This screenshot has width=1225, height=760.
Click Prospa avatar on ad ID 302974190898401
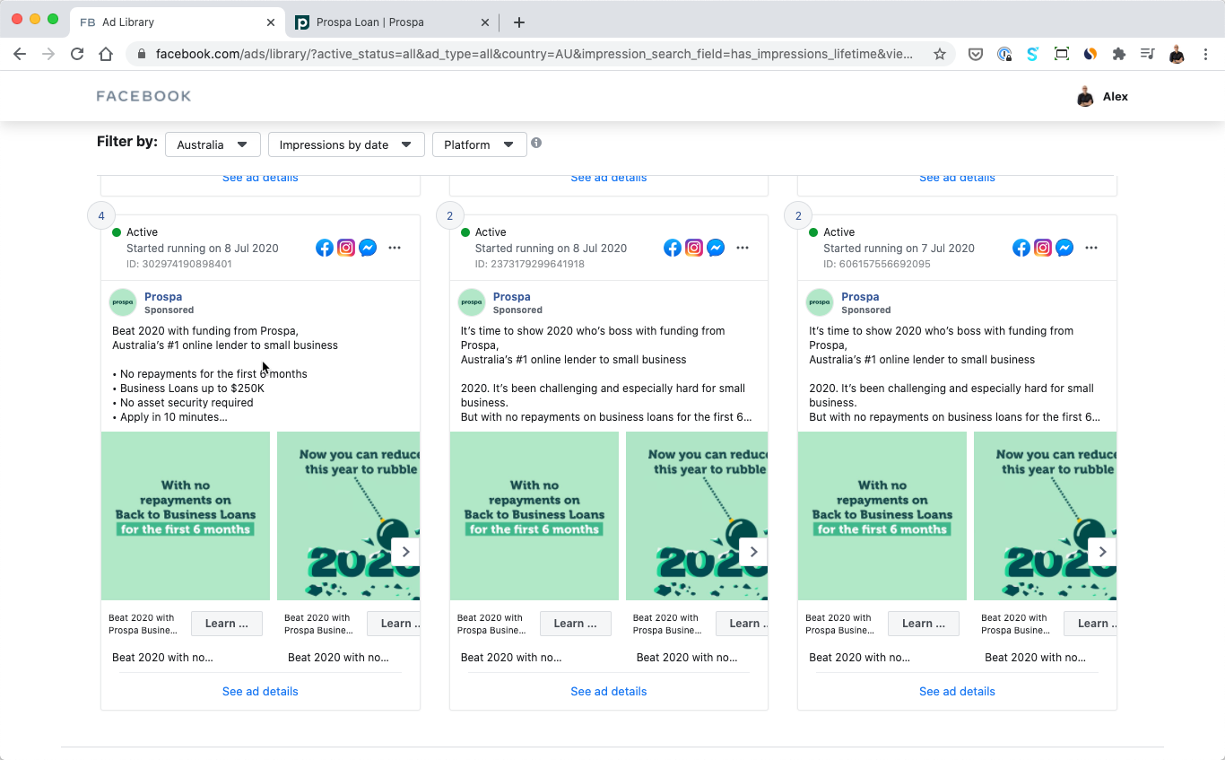[x=123, y=302]
